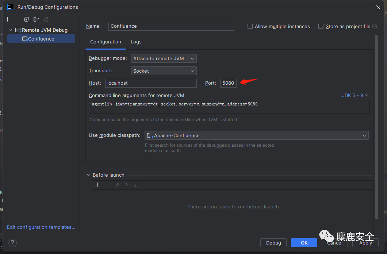Edit the Before launch task

pos(117,185)
